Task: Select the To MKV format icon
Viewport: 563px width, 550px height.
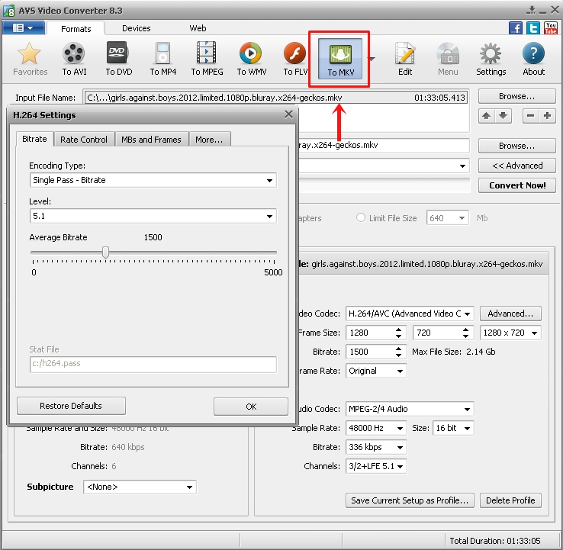Action: (340, 59)
